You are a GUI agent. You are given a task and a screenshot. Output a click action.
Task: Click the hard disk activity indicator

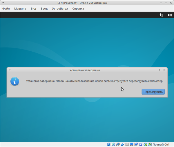point(109,144)
